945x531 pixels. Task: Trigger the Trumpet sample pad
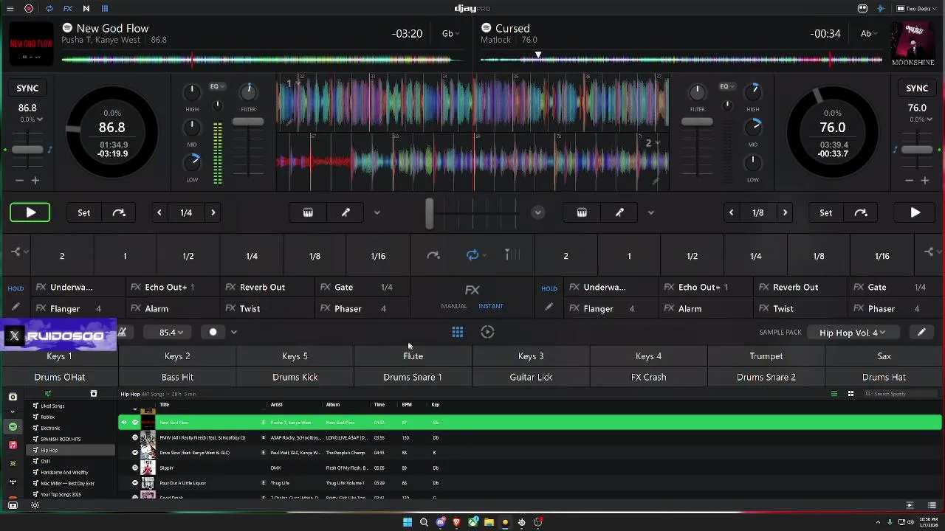click(766, 356)
